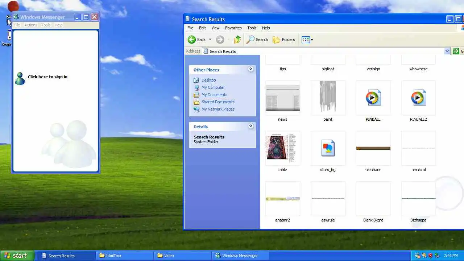Select the aleabanr thumbnail

(373, 148)
